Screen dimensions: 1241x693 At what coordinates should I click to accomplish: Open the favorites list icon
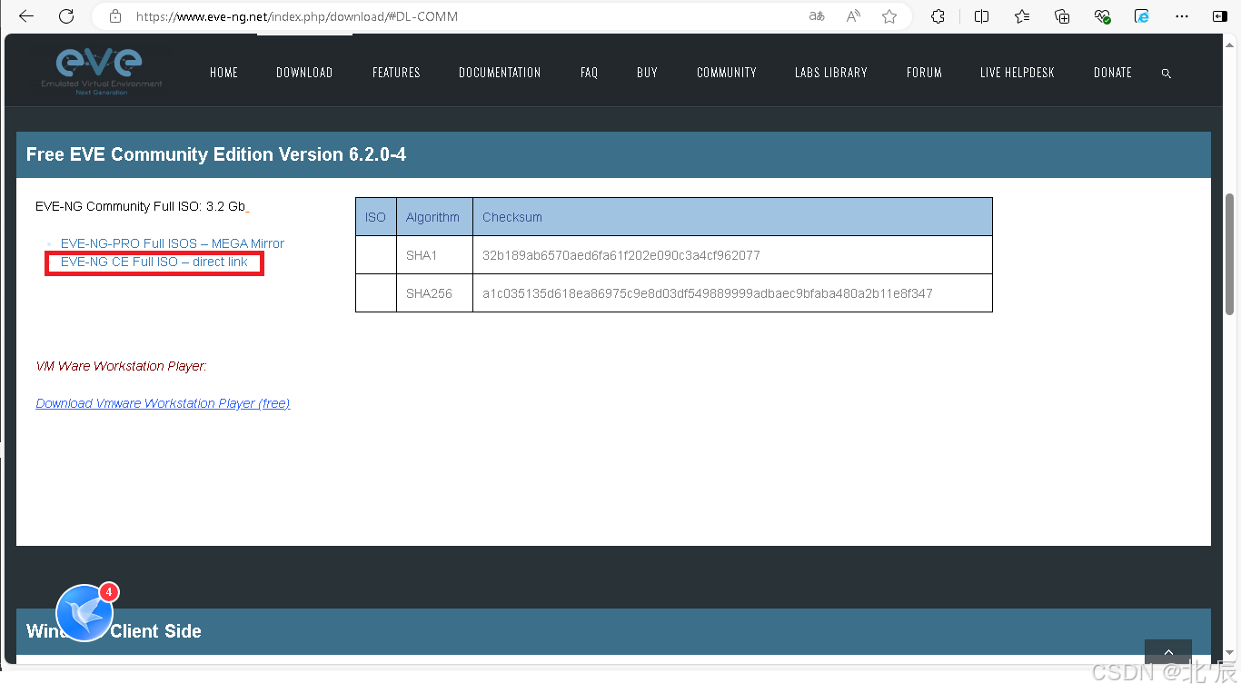pos(1022,16)
